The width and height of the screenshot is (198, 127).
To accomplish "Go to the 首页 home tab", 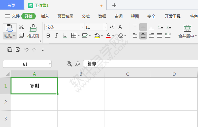I will click(x=11, y=5).
